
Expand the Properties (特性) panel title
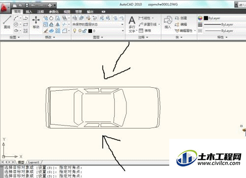[x=222, y=37]
